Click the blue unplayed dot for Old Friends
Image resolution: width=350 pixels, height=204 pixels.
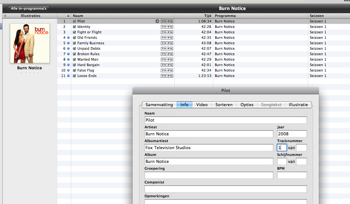[68, 38]
